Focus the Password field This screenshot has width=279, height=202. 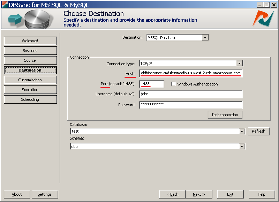click(191, 105)
